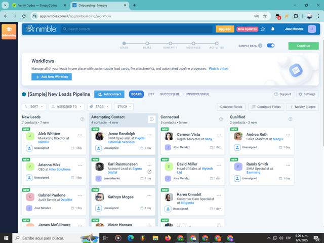Open the Watch video link

[x=218, y=69]
